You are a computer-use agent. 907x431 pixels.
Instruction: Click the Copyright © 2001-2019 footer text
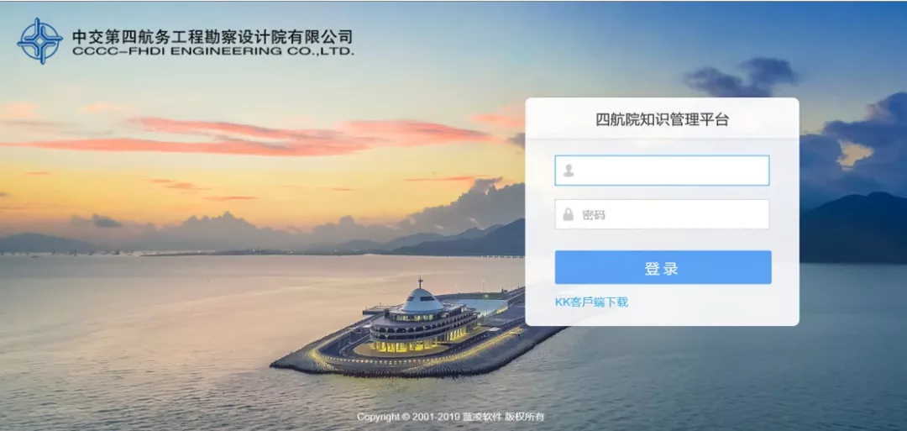click(408, 417)
